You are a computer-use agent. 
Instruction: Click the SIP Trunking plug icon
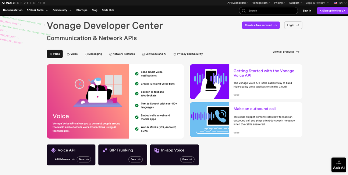click(105, 150)
